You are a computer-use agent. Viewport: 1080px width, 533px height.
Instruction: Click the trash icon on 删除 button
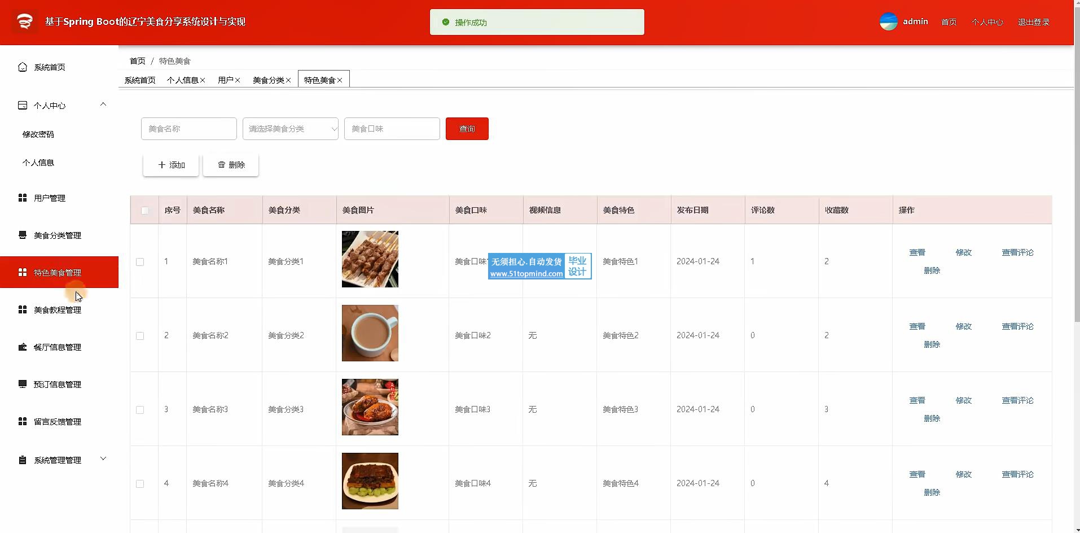[222, 165]
